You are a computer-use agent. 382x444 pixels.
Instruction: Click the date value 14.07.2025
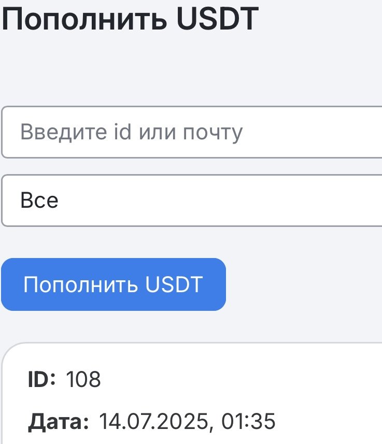tap(153, 421)
